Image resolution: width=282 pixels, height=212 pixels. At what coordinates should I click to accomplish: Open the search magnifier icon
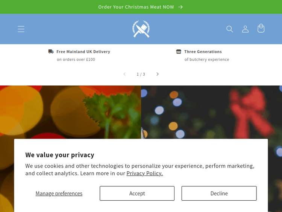click(230, 29)
